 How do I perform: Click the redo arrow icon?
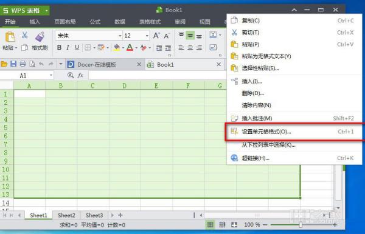[50, 64]
